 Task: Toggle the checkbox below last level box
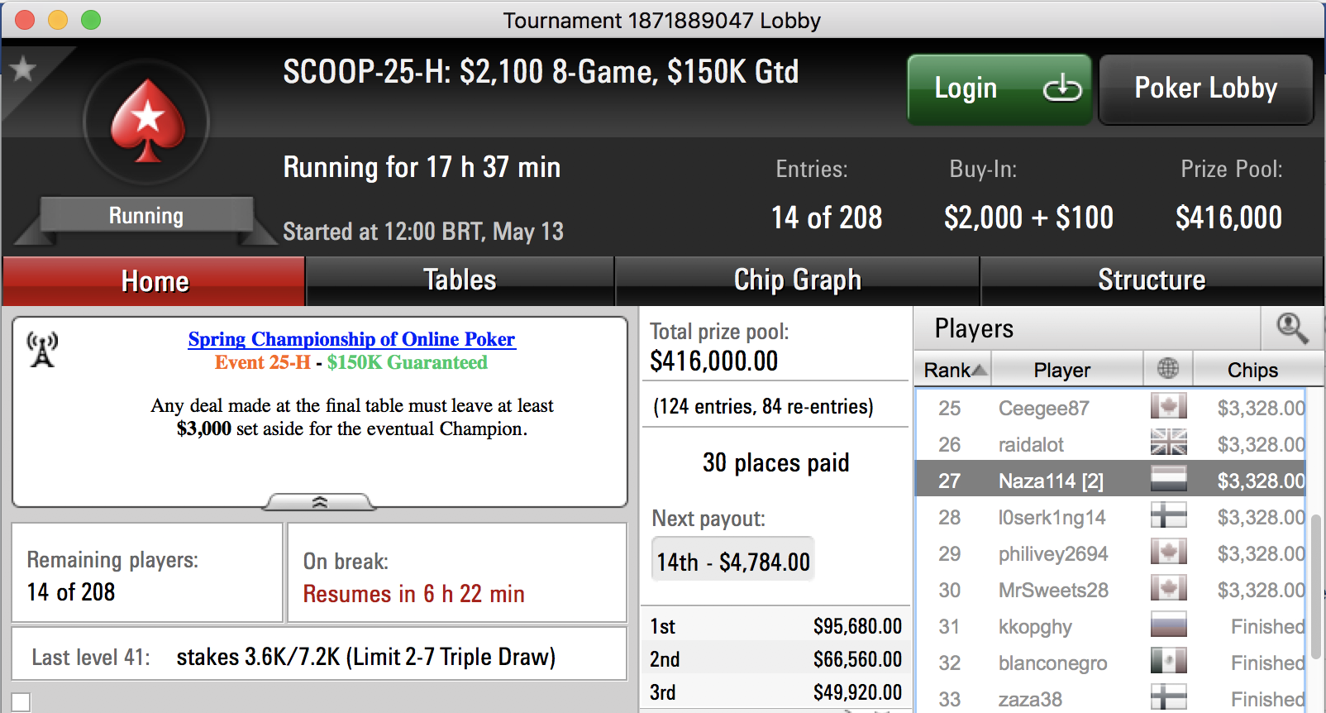pos(21,702)
